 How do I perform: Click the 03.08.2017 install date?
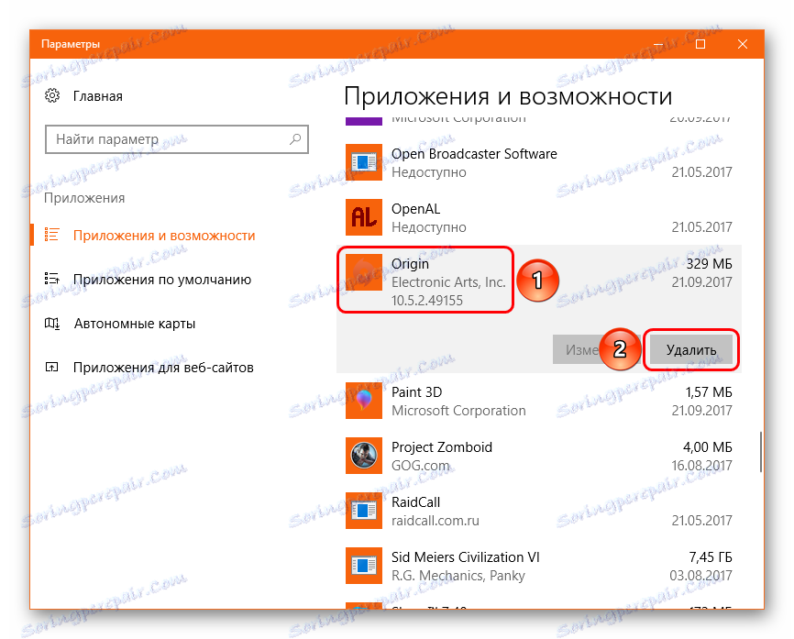click(700, 575)
